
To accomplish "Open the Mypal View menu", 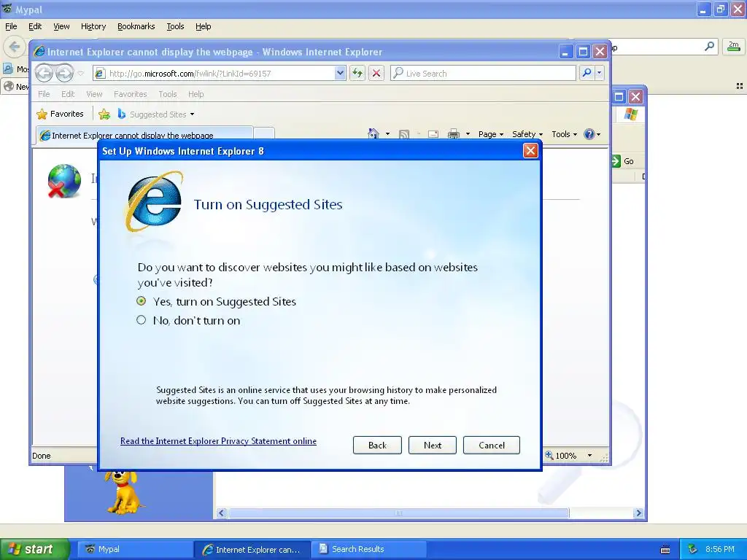I will click(61, 27).
